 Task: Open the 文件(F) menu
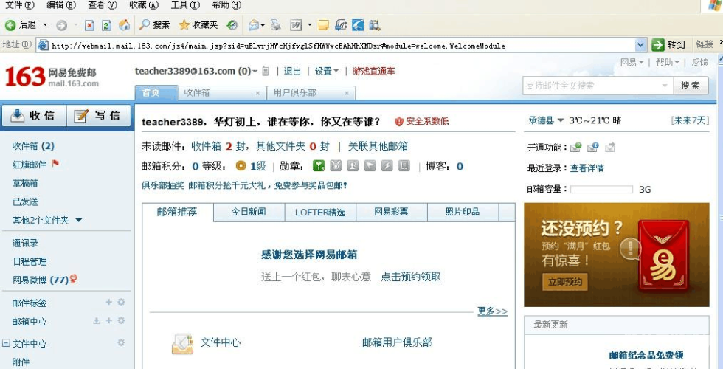(x=19, y=5)
